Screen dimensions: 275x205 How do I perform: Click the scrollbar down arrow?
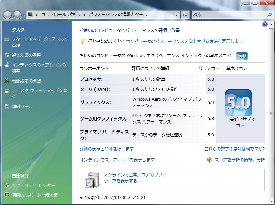272,201
